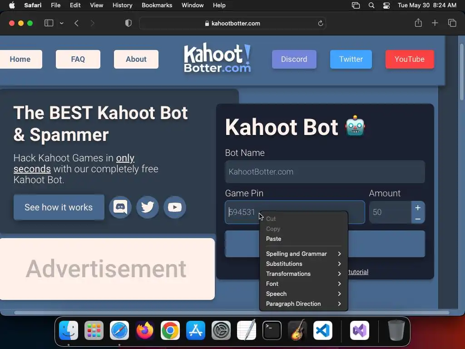Reload the page with refresh icon
This screenshot has width=465, height=349.
[320, 24]
